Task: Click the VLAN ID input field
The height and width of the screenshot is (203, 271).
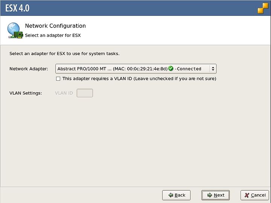Action: [85, 93]
